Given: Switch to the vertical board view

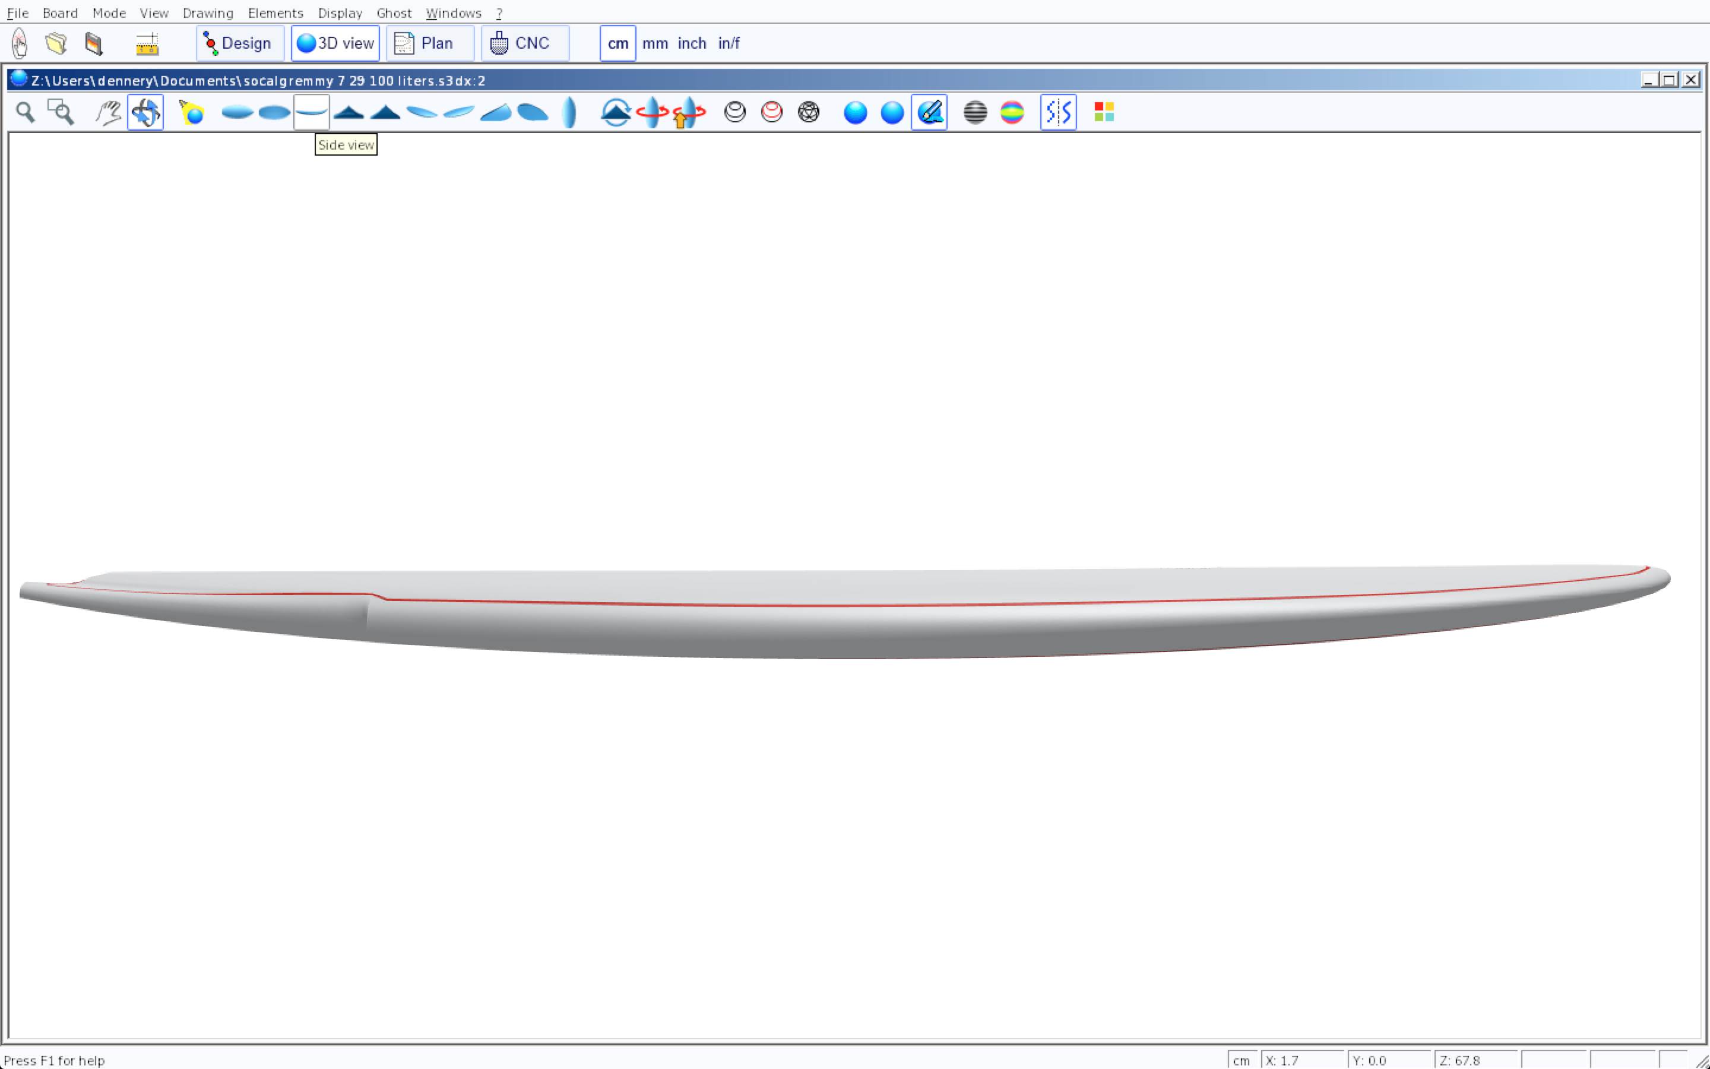Looking at the screenshot, I should point(569,112).
